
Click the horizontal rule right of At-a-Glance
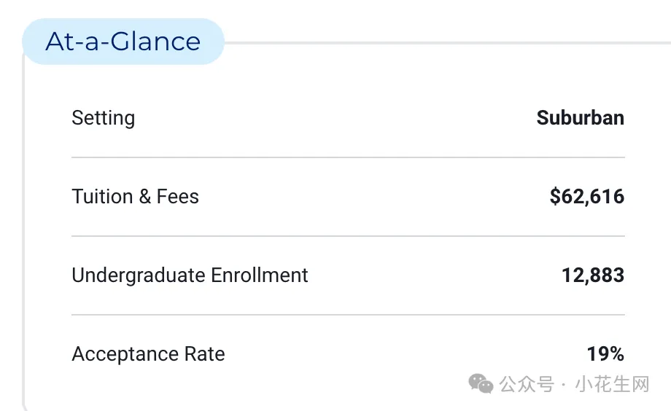tap(448, 43)
